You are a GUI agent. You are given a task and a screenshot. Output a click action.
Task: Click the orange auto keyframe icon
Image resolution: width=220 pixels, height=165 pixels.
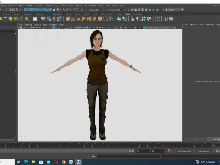click(x=169, y=151)
